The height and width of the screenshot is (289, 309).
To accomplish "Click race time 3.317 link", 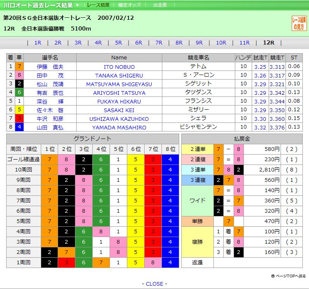I will [x=277, y=76].
